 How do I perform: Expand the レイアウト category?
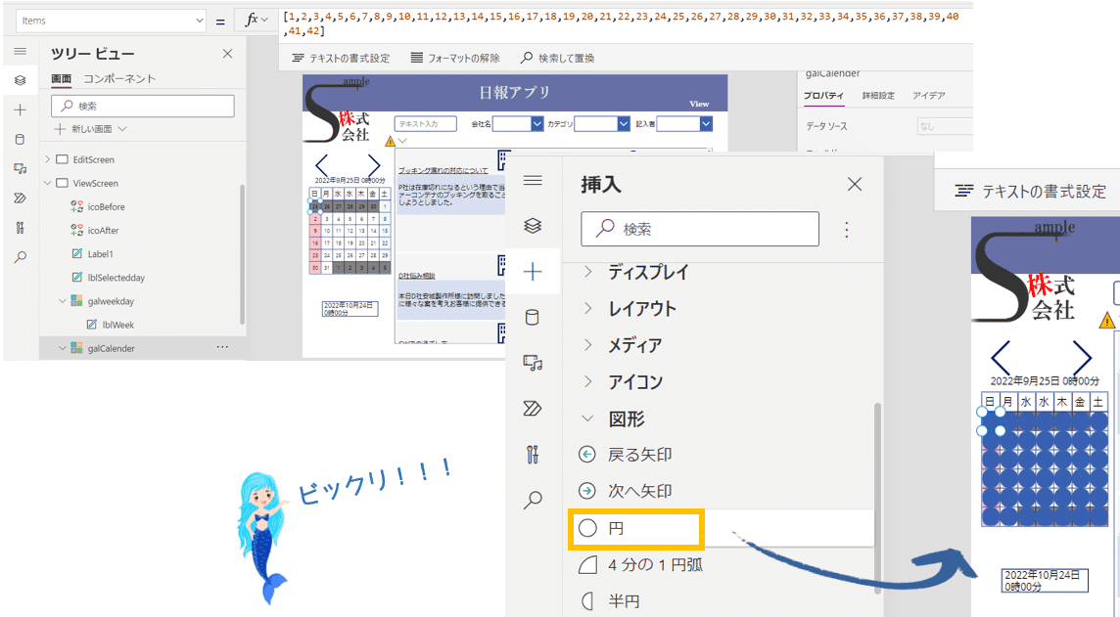point(587,308)
